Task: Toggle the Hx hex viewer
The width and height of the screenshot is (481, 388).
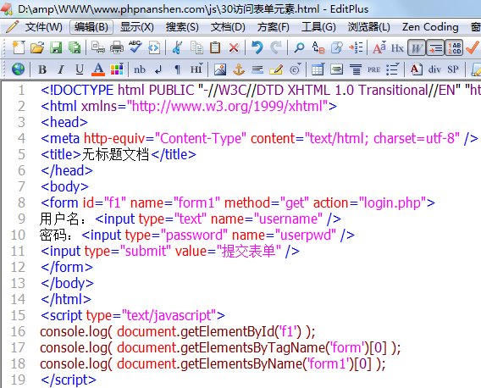Action: pyautogui.click(x=397, y=48)
